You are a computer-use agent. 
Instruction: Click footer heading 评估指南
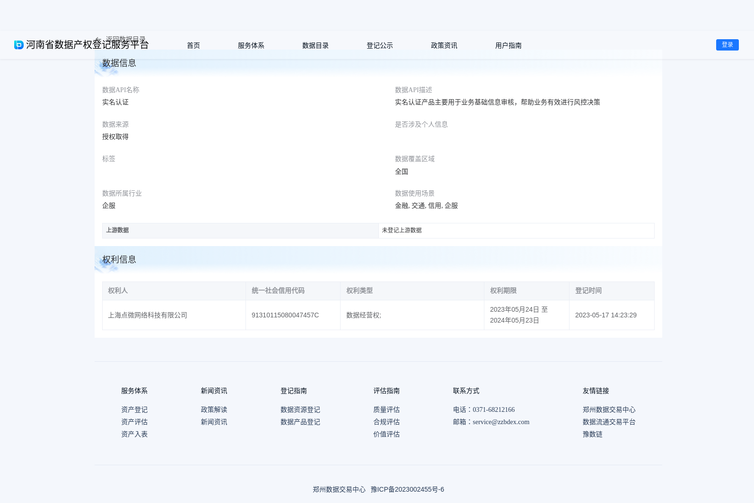(386, 391)
